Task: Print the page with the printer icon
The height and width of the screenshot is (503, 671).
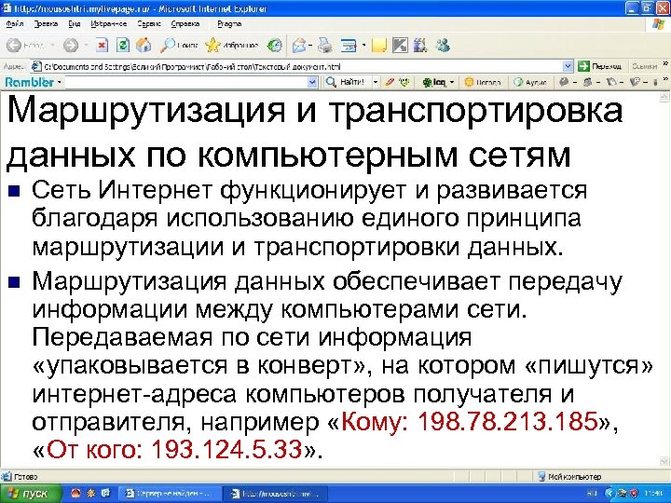Action: point(325,45)
